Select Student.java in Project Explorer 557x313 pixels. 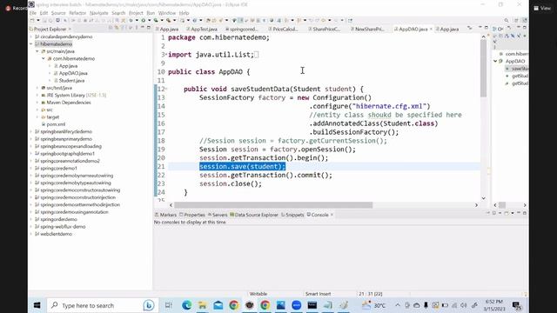coord(71,81)
